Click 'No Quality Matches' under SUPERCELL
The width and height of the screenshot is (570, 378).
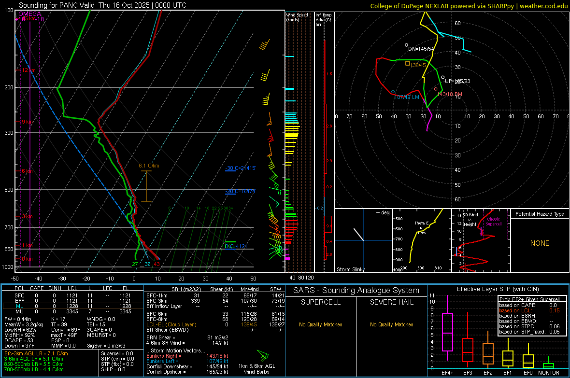321,324
